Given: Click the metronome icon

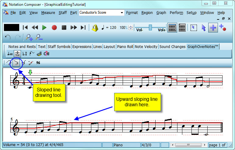Looking at the screenshot, I should [x=95, y=28].
